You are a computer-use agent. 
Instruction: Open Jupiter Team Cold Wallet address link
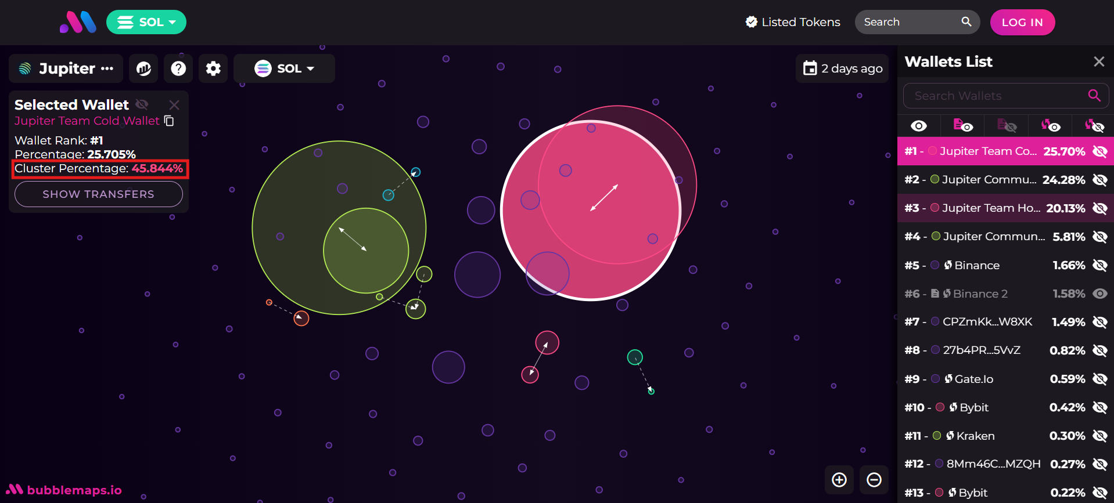87,121
